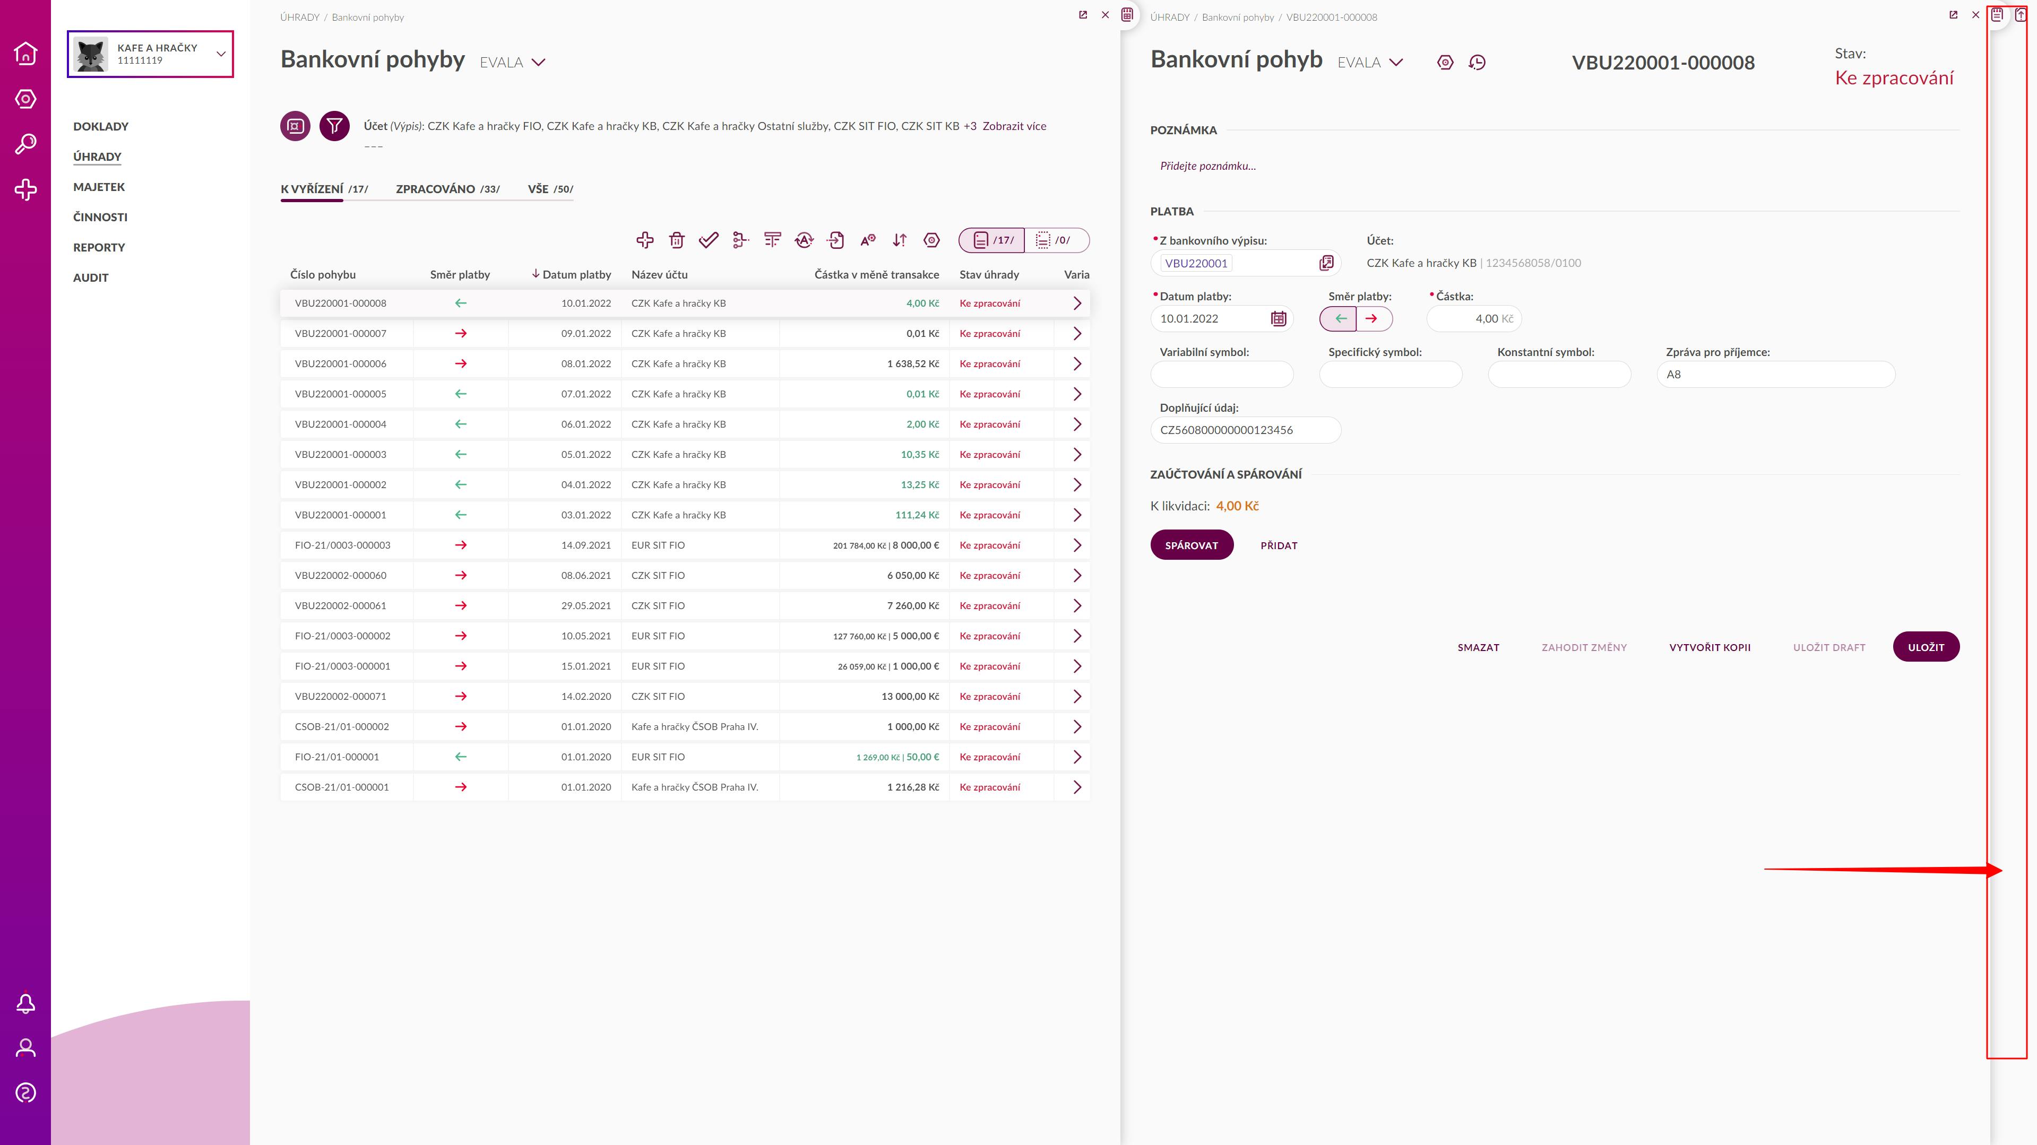This screenshot has width=2037, height=1145.
Task: Expand EVALA dropdown in list header
Action: point(539,63)
